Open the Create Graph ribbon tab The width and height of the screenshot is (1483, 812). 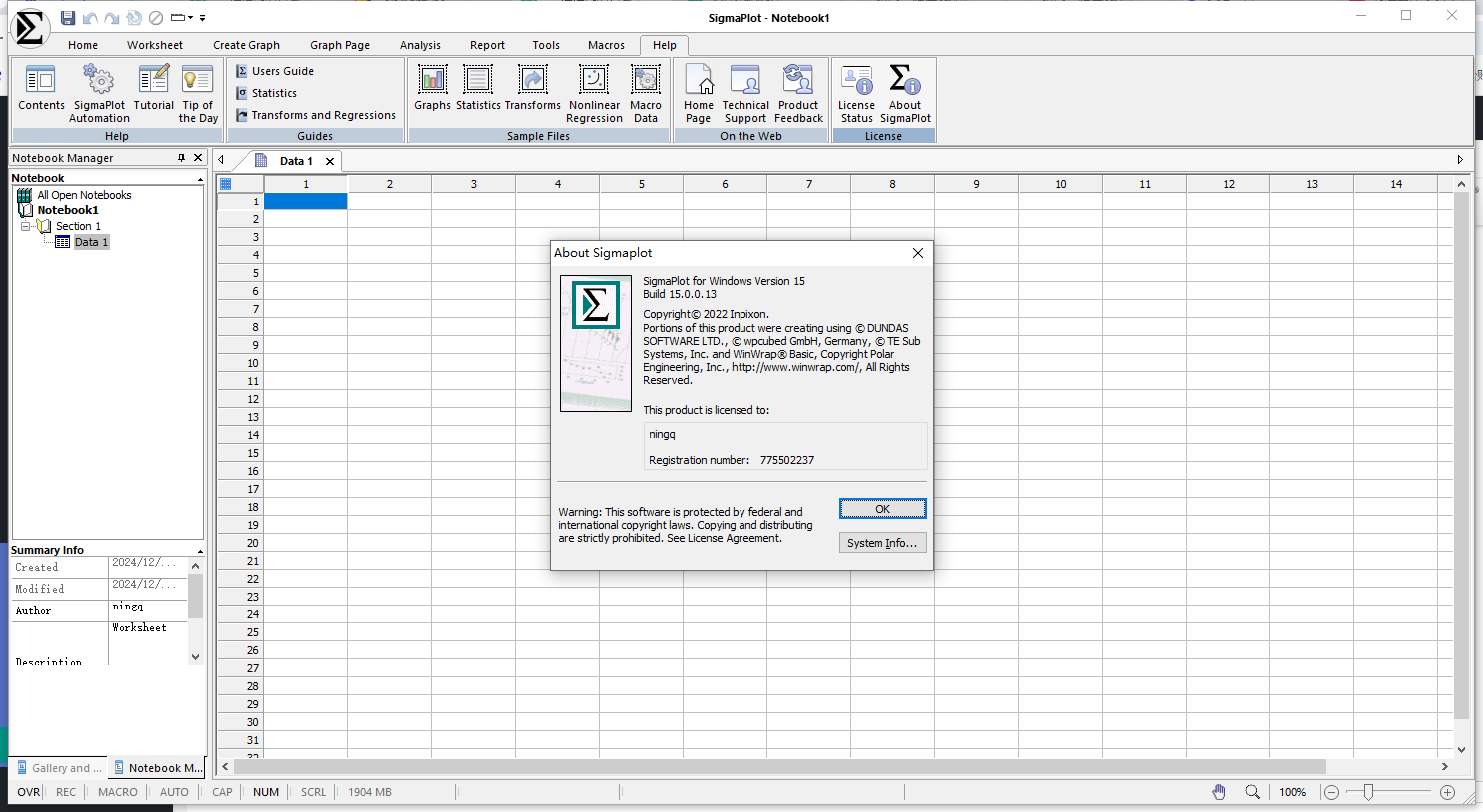(247, 45)
